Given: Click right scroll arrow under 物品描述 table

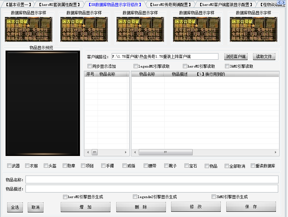Looking at the screenshot, I should 276,152.
